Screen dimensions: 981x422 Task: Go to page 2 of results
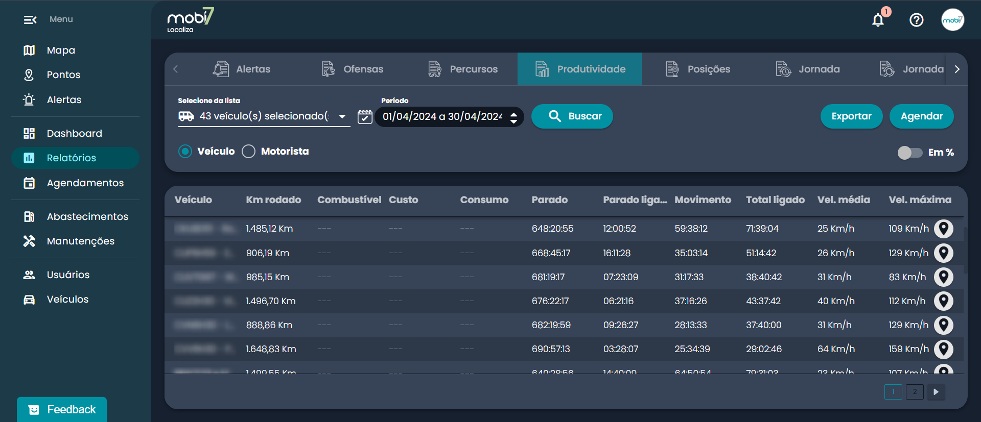914,392
